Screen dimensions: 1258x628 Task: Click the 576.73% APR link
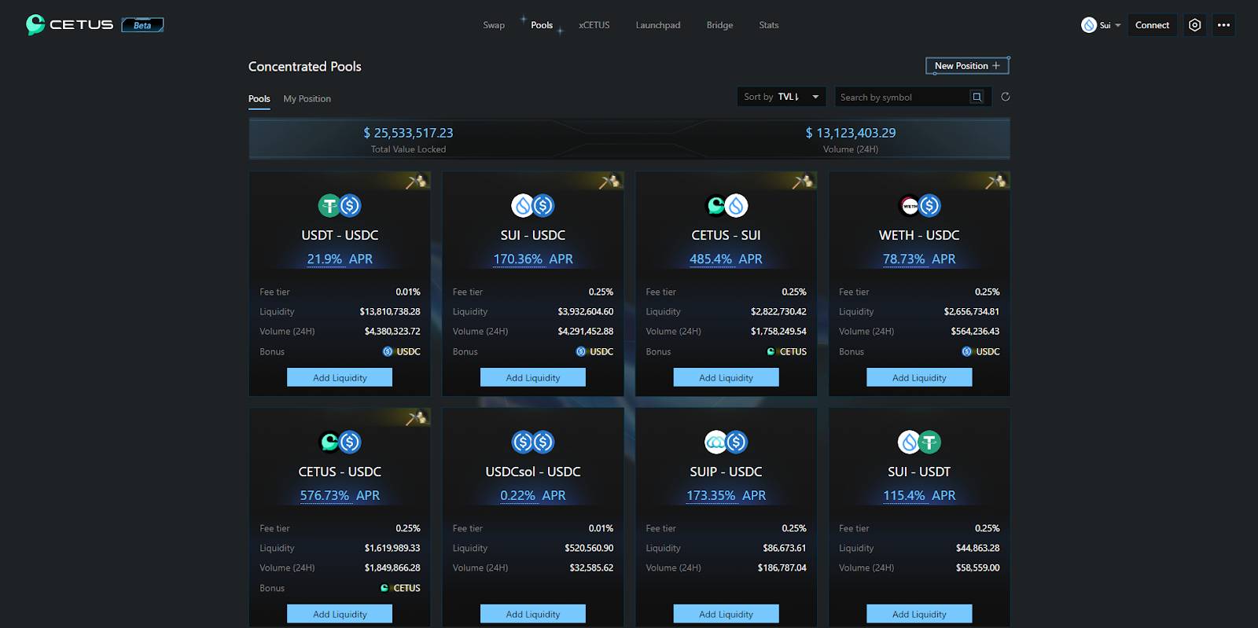tap(340, 495)
